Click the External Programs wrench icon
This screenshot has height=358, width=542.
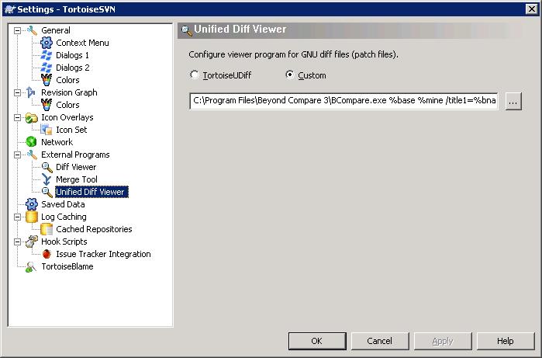(32, 155)
